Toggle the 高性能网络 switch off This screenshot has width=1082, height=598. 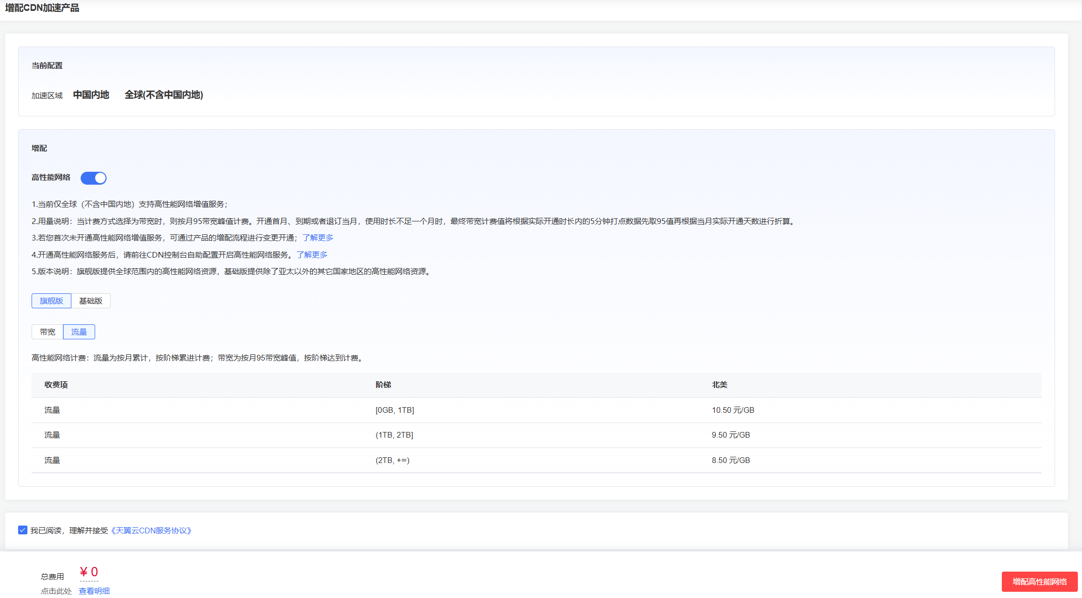pyautogui.click(x=94, y=178)
